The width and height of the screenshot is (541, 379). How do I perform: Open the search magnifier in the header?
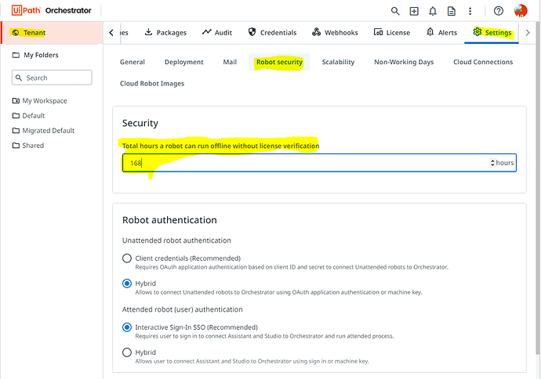click(395, 11)
